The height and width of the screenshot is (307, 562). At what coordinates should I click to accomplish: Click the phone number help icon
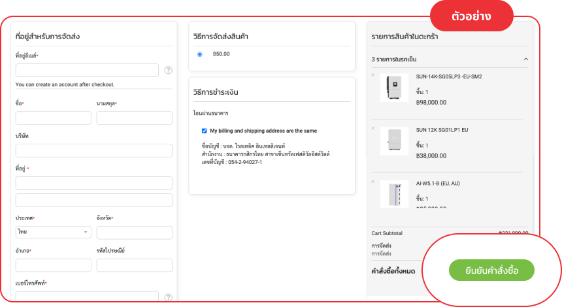168,297
